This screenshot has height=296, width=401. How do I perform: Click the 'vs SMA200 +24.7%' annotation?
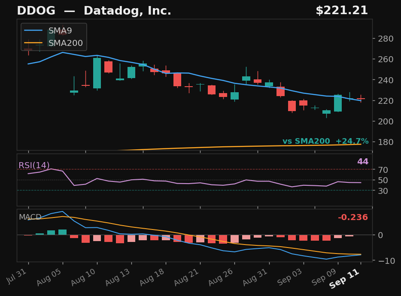(x=325, y=141)
